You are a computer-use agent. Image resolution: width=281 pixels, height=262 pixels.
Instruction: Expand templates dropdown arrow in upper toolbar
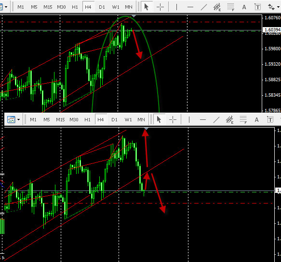tap(6, 7)
